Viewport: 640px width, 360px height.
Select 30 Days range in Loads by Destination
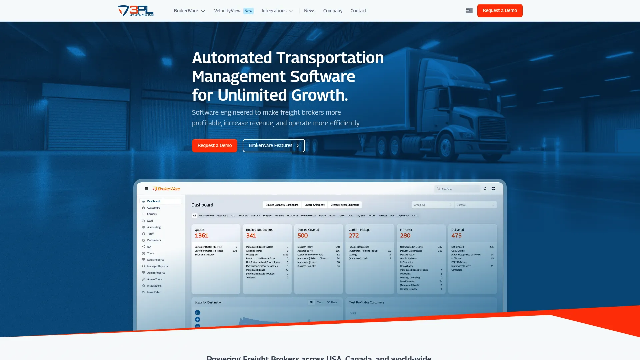pyautogui.click(x=332, y=303)
